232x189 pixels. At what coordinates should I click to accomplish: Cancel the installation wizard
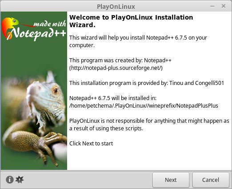[x=211, y=180]
